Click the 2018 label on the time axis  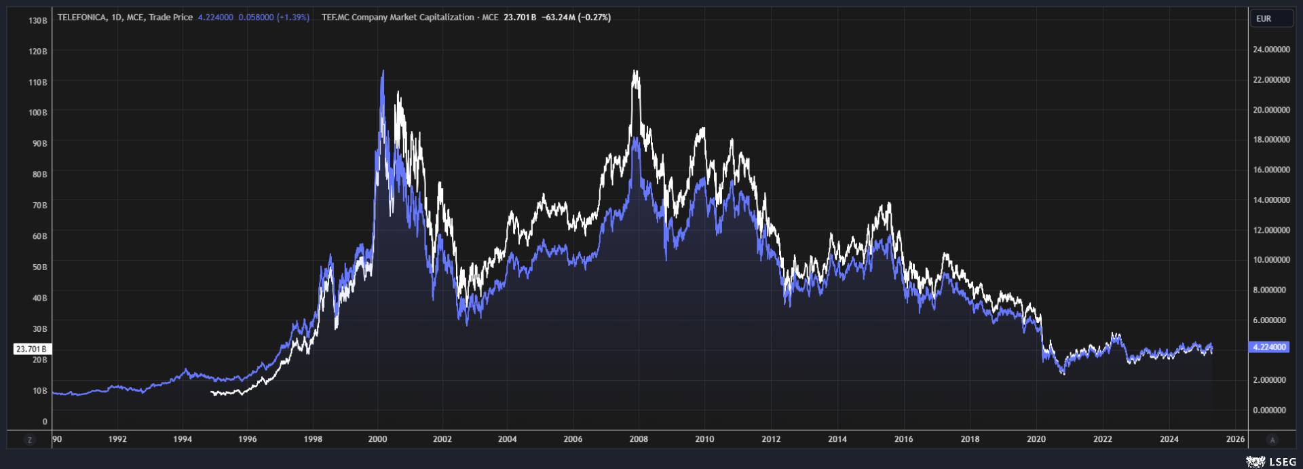pos(970,439)
